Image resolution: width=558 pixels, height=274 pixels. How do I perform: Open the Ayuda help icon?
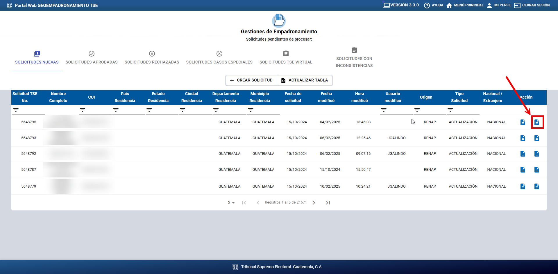click(x=427, y=6)
